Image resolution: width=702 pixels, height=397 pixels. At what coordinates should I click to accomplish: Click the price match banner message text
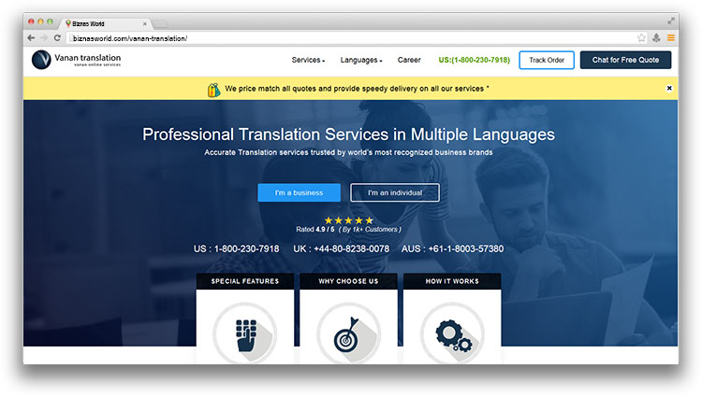357,89
